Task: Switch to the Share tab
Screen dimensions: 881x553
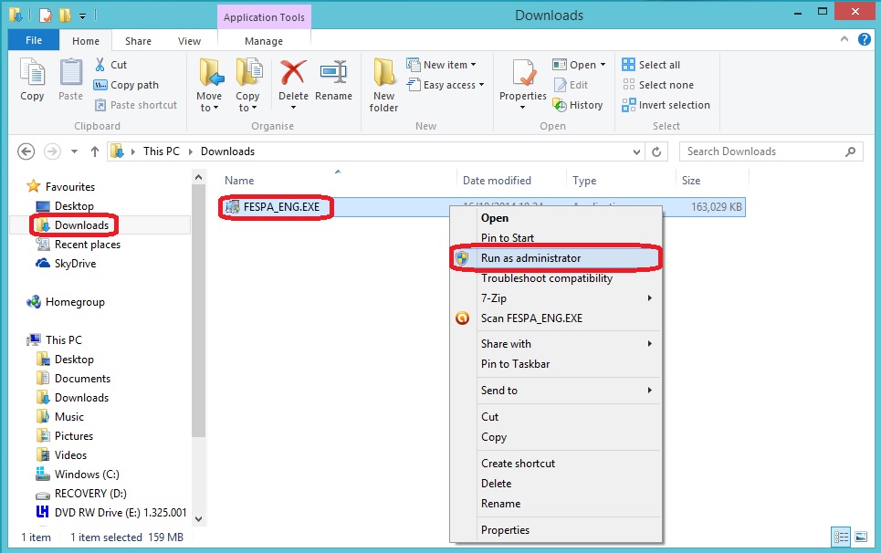Action: pyautogui.click(x=138, y=41)
